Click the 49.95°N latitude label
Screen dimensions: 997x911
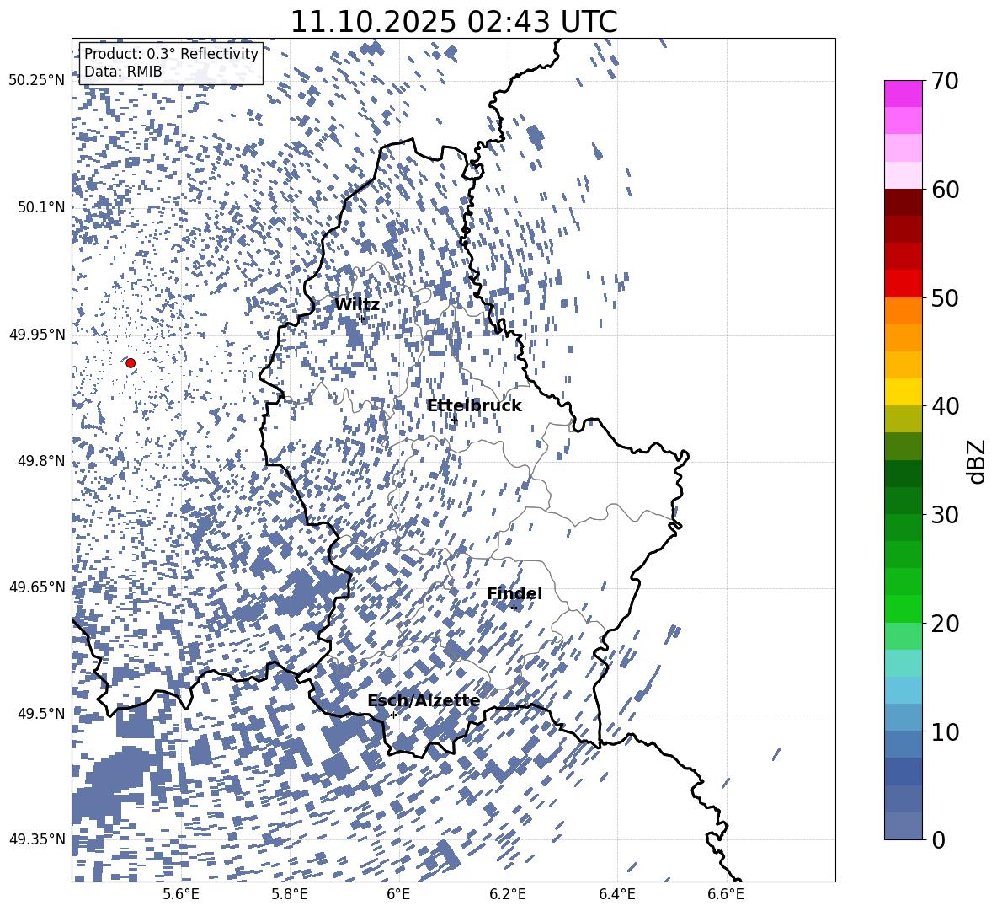[37, 335]
